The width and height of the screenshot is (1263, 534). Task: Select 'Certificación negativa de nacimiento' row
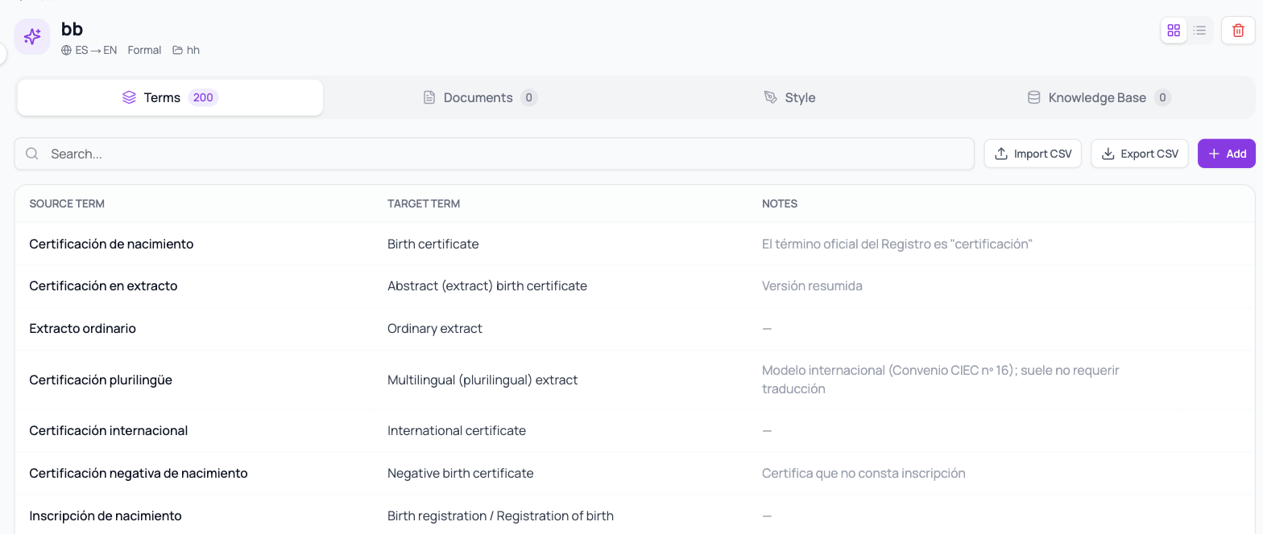click(635, 473)
